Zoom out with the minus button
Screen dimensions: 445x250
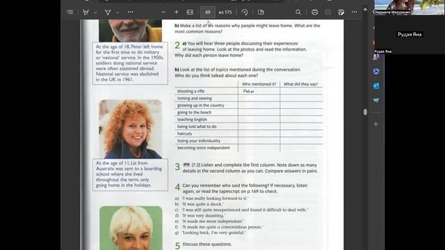click(163, 12)
